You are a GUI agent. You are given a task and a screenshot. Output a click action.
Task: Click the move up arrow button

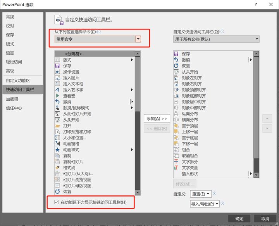coord(267,119)
